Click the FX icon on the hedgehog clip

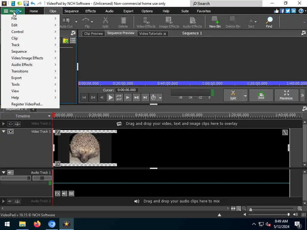point(57,164)
